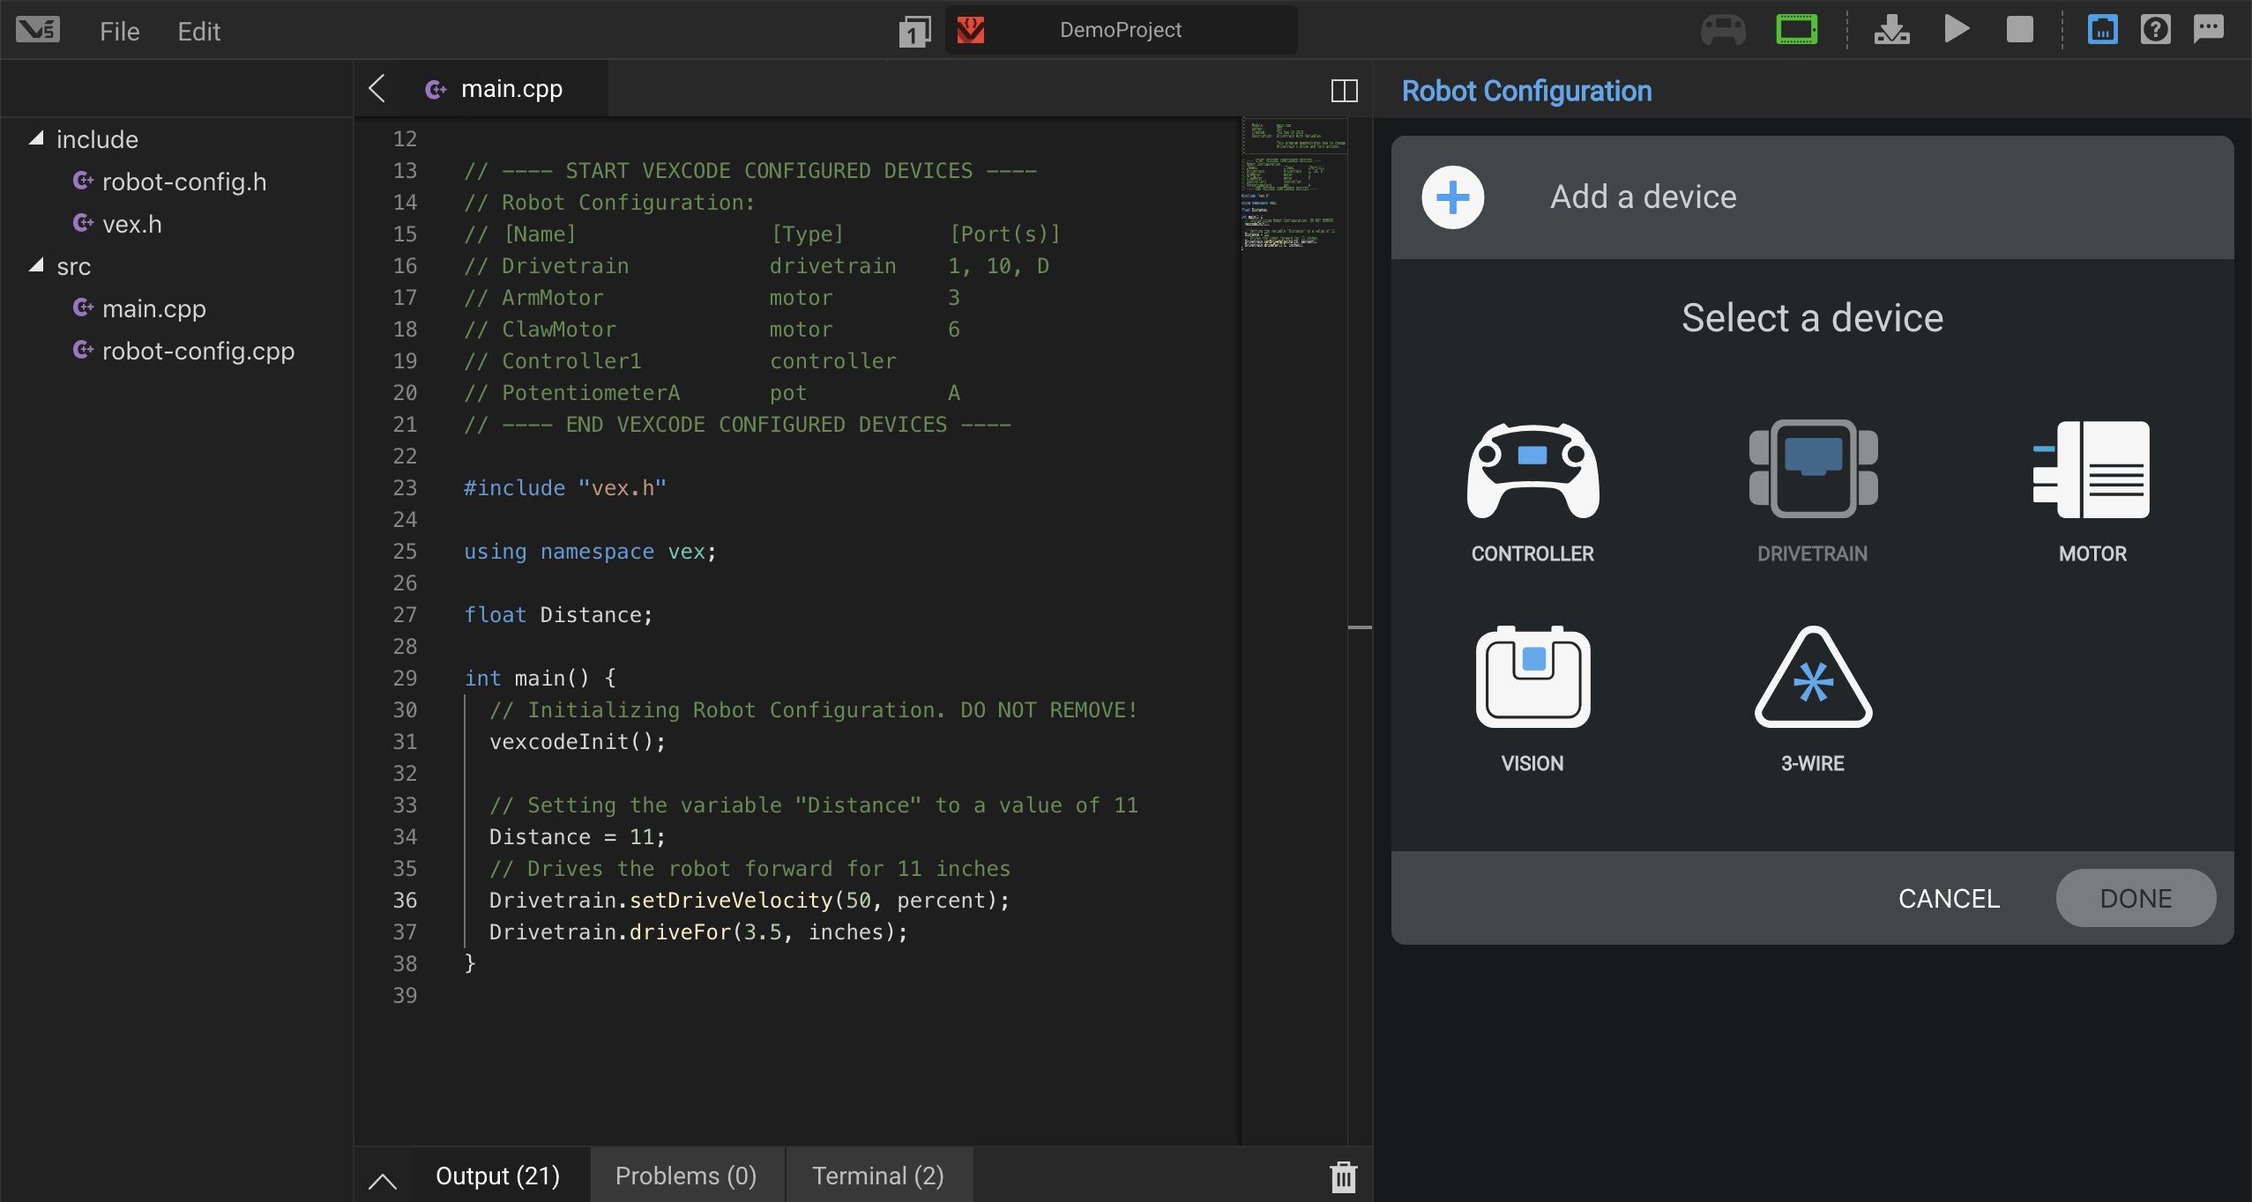Switch to the main.cpp editor tab
Screen dimensions: 2252x1202
503,88
